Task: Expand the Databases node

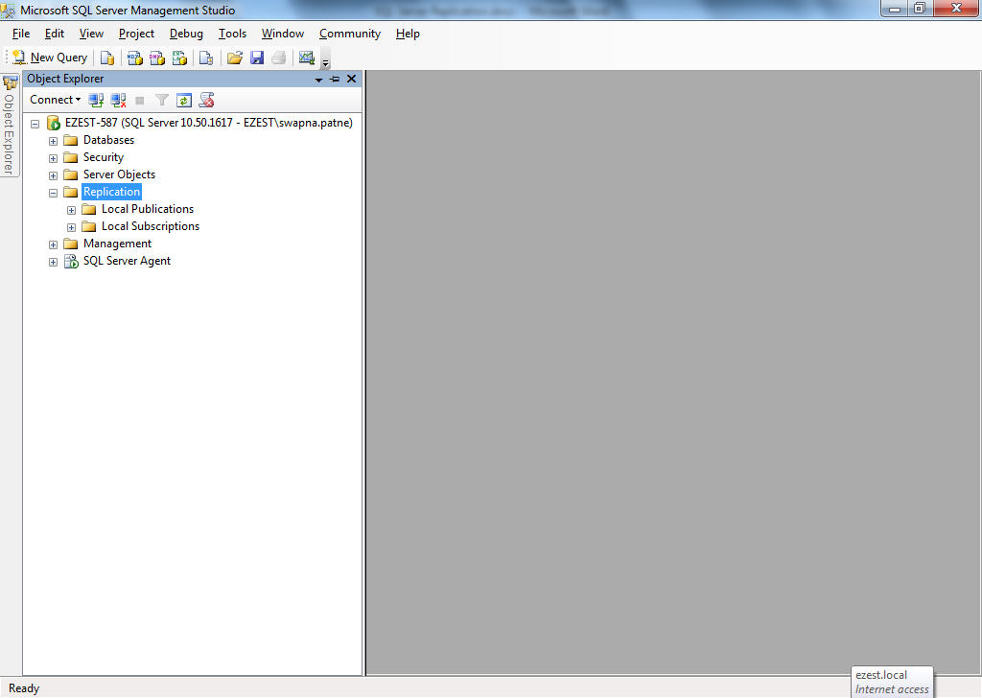Action: click(x=54, y=141)
